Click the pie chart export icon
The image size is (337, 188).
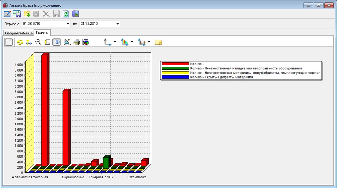click(86, 42)
